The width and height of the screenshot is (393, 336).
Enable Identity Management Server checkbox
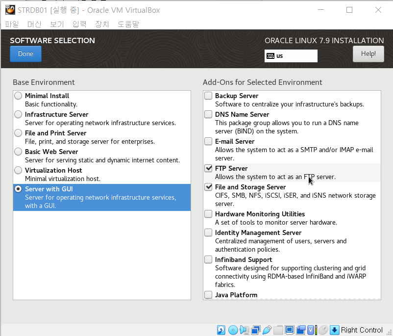[x=208, y=233]
